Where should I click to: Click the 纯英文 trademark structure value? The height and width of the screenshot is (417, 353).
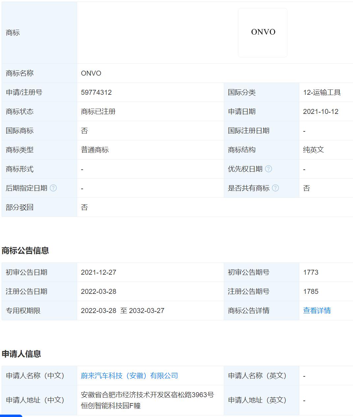click(x=313, y=150)
